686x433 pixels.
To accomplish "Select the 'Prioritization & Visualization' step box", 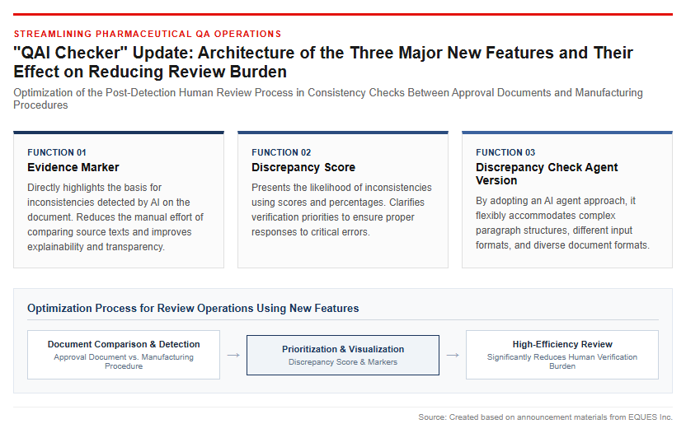I will 343,356.
